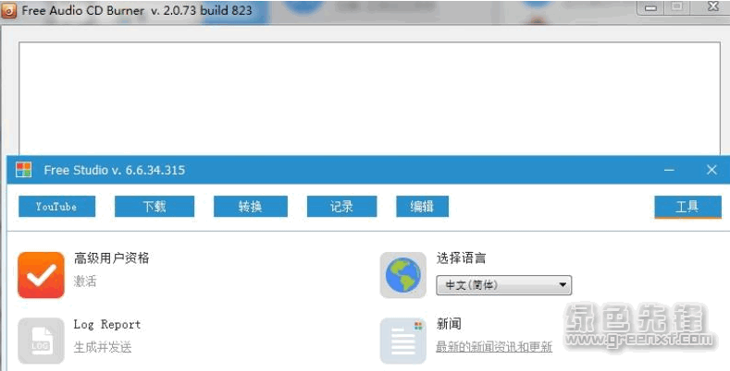
Task: Click the orange checkmark premium icon
Action: point(41,275)
